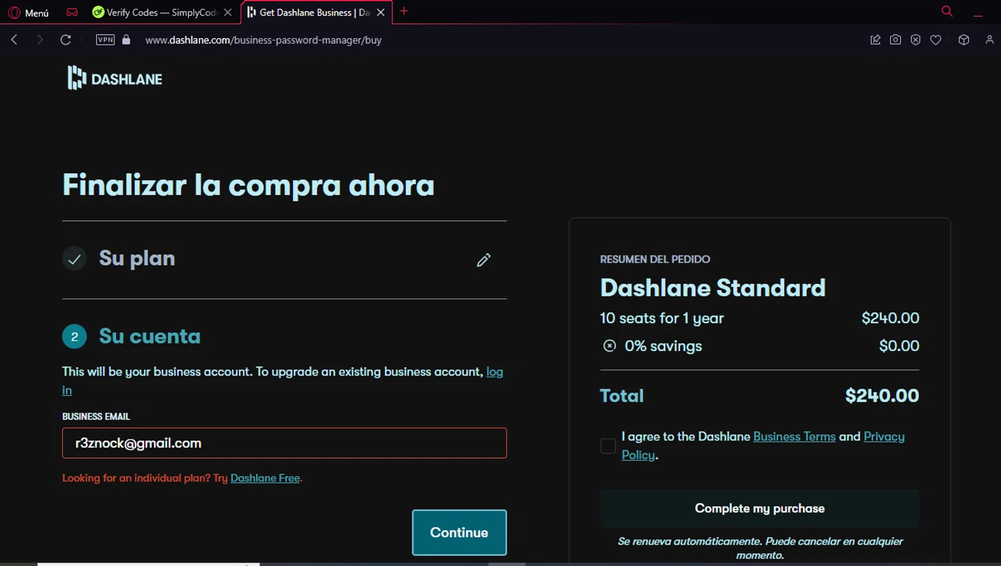Close the Get Dashlane Business tab
Image resolution: width=1001 pixels, height=566 pixels.
(380, 12)
